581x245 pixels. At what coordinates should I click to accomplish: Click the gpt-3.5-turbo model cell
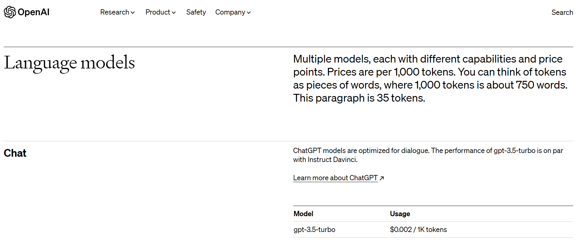(x=314, y=230)
